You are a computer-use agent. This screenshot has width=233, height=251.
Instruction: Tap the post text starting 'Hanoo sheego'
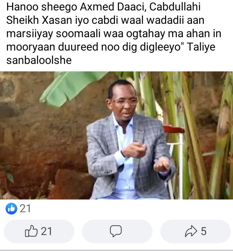coord(114,34)
